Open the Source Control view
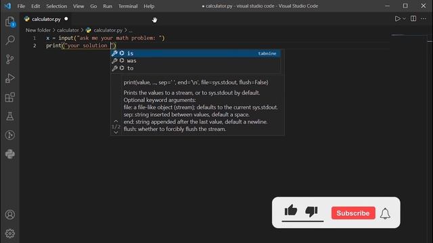 point(10,59)
